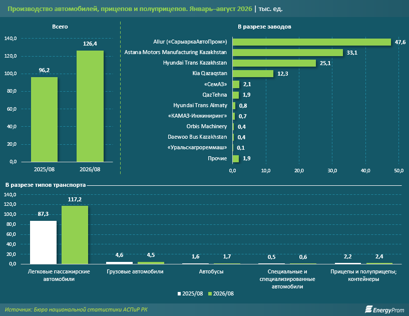The width and height of the screenshot is (409, 316).
Task: Select the Allur СарыаркаАвтоПром bar
Action: click(x=312, y=42)
